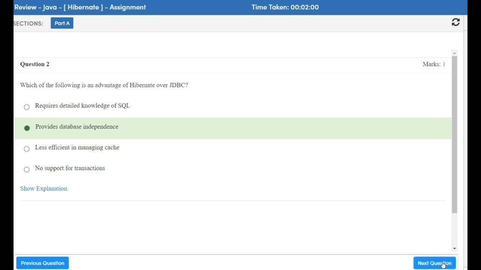Image resolution: width=481 pixels, height=270 pixels.
Task: Click the refresh icon at top right
Action: [455, 22]
